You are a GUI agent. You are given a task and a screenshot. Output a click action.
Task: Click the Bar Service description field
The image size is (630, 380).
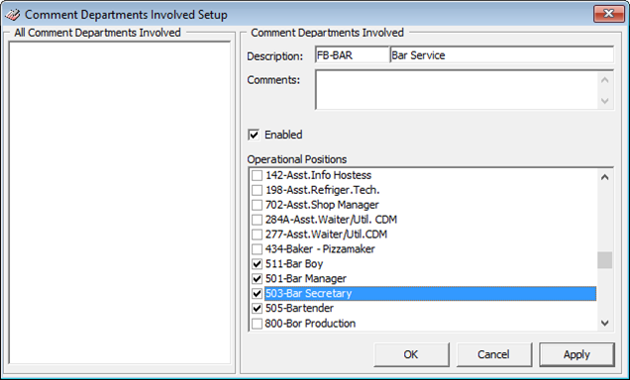[x=502, y=55]
